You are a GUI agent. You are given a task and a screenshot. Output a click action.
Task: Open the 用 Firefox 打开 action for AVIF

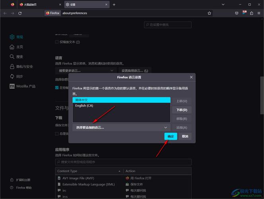click(139, 178)
